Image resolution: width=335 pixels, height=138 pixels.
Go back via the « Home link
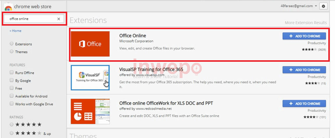[x=15, y=31]
